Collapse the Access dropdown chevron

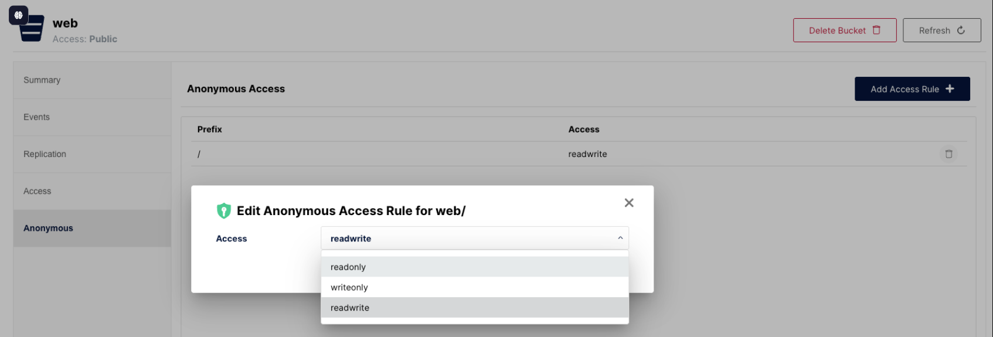click(620, 238)
